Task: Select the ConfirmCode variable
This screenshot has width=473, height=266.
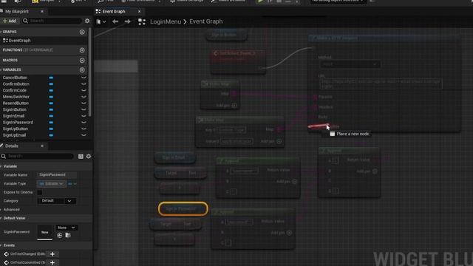Action: tap(15, 90)
